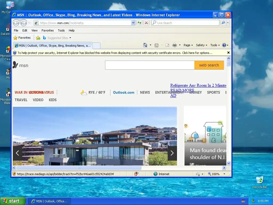Open the zoom level 100% dropdown
Image resolution: width=273 pixels, height=205 pixels.
[x=224, y=174]
